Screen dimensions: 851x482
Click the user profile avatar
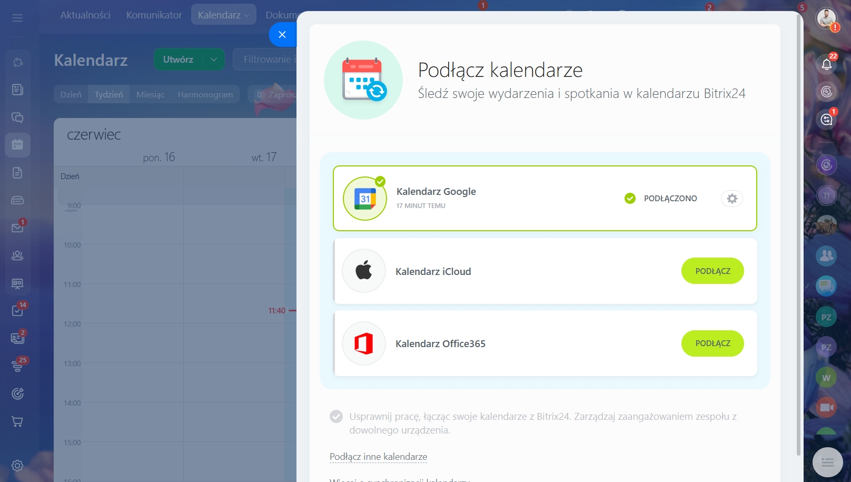(x=827, y=18)
